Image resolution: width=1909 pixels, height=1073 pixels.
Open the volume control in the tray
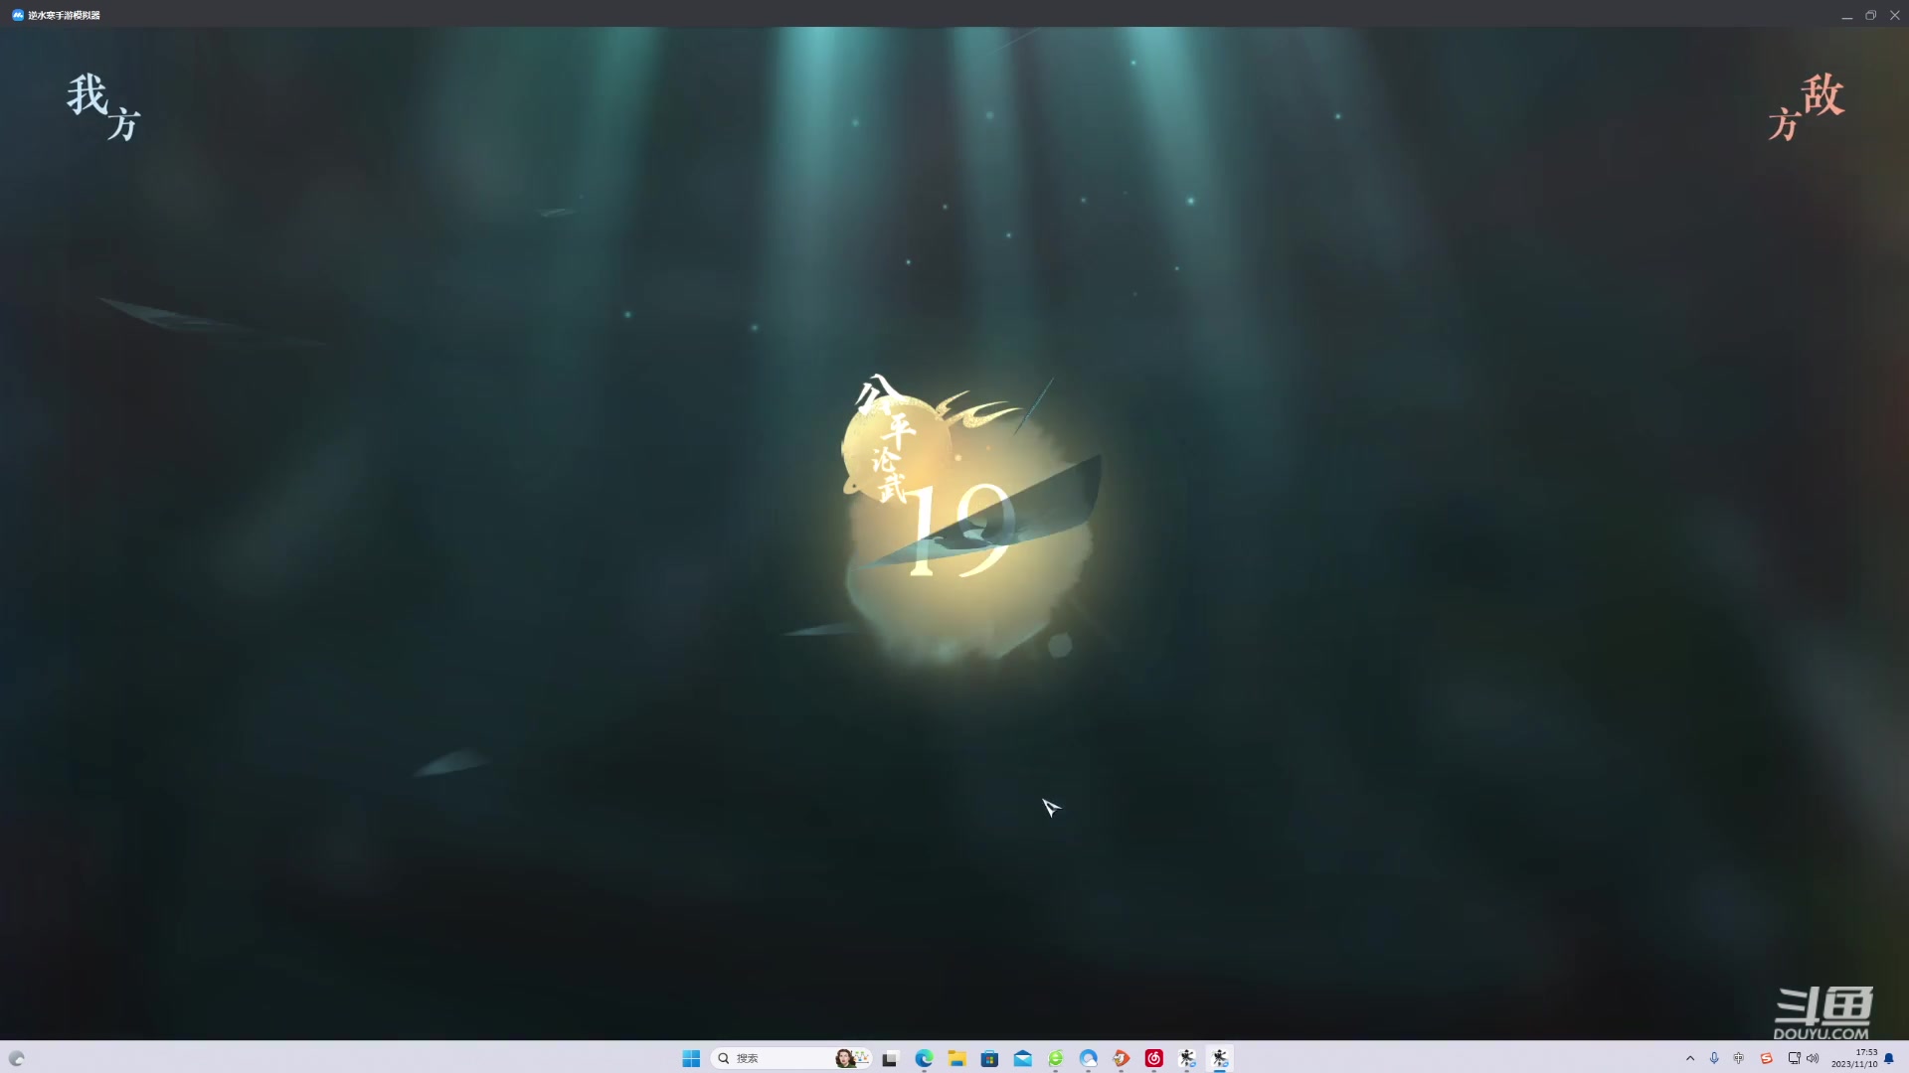(x=1813, y=1058)
